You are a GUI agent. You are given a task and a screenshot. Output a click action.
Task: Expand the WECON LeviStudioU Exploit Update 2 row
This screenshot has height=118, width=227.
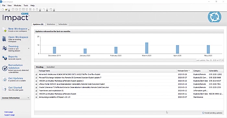click(36, 81)
